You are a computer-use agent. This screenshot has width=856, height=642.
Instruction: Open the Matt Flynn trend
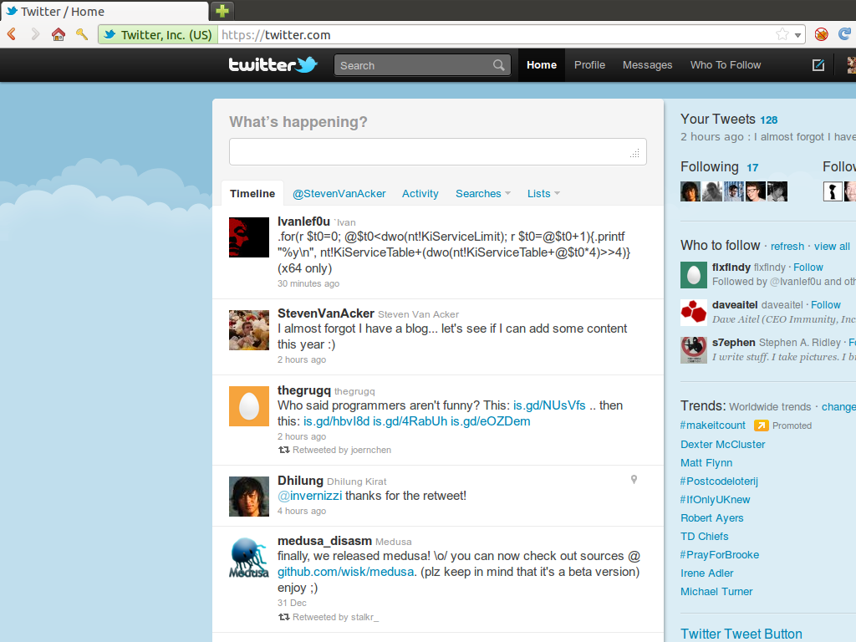706,463
